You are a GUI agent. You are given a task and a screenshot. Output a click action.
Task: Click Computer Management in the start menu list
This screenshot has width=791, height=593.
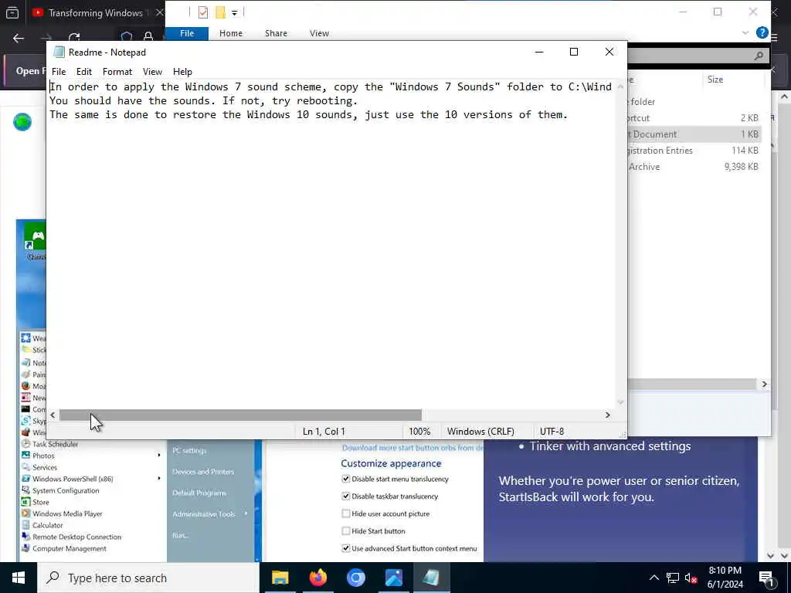(x=69, y=549)
